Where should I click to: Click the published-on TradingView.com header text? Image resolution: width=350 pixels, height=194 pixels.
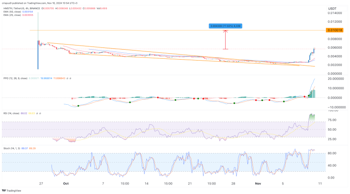pos(40,3)
